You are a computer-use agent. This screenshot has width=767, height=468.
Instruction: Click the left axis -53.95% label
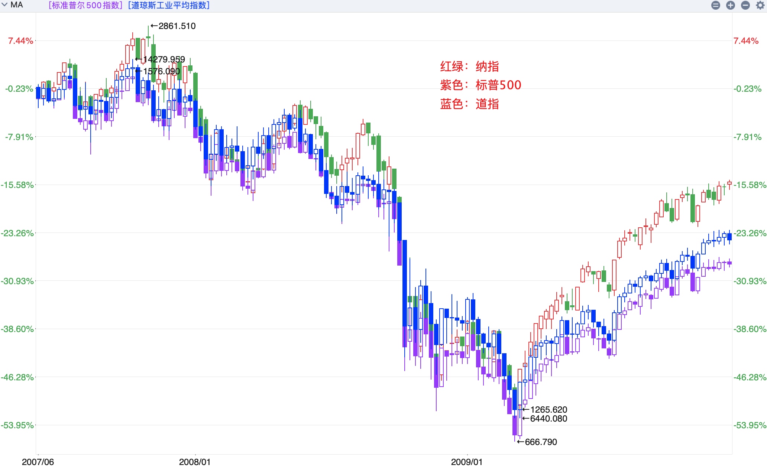[17, 425]
